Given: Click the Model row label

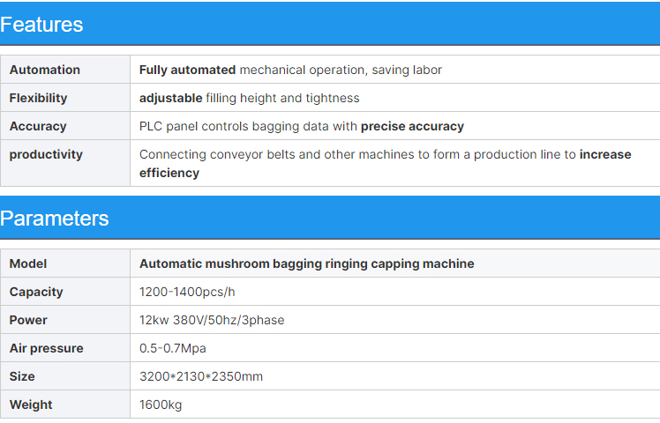Looking at the screenshot, I should point(28,263).
